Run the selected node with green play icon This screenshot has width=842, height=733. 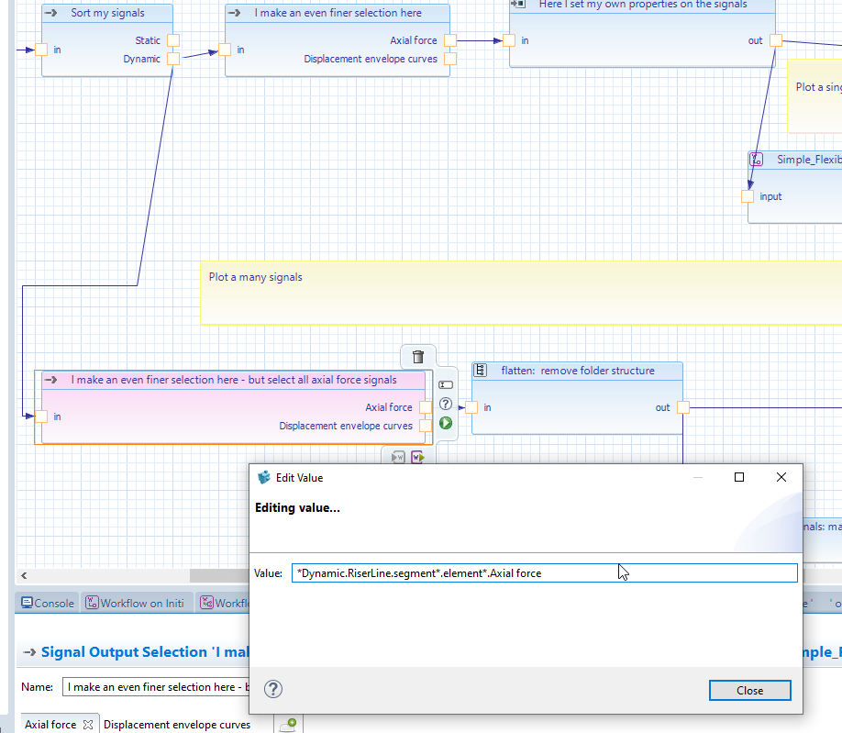[x=446, y=423]
